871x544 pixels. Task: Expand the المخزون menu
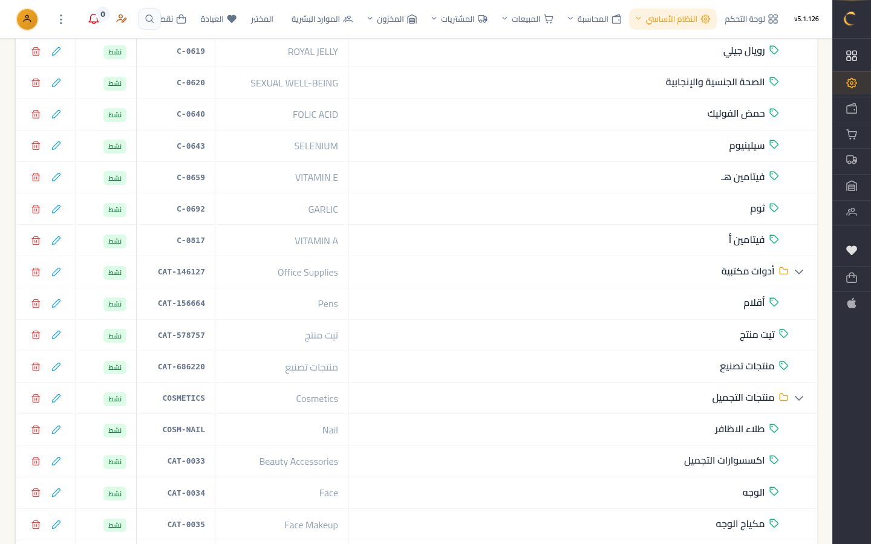[392, 19]
